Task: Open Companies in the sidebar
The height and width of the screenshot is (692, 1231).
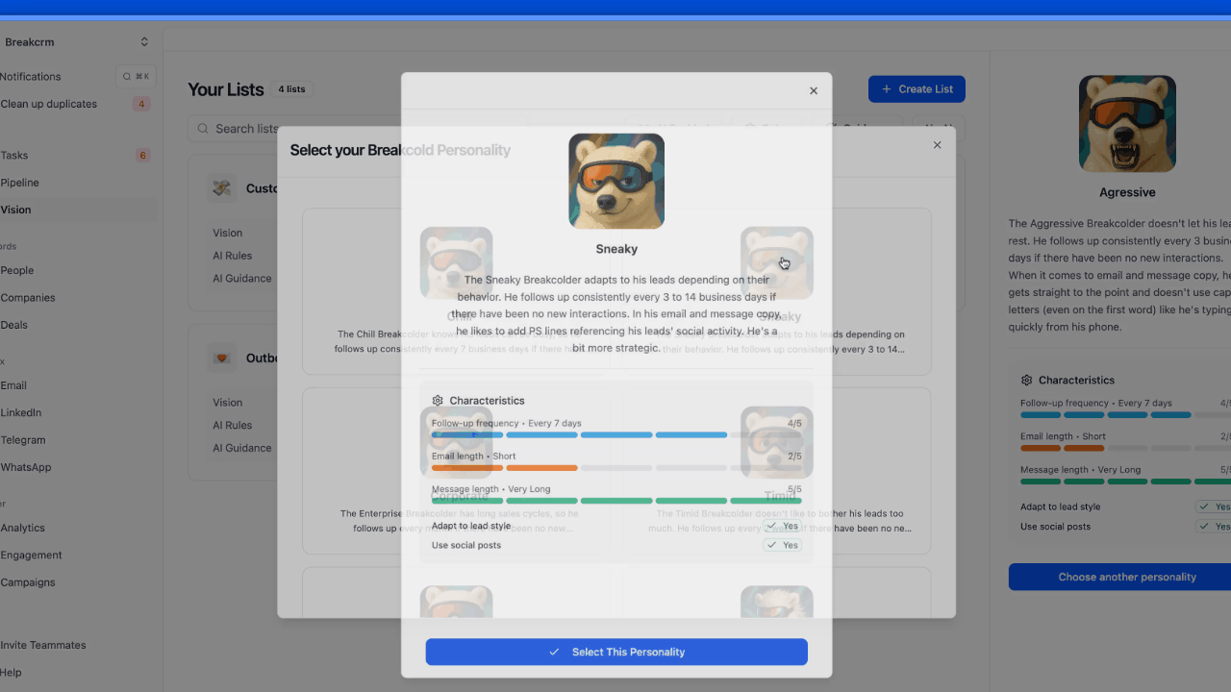Action: 28,298
